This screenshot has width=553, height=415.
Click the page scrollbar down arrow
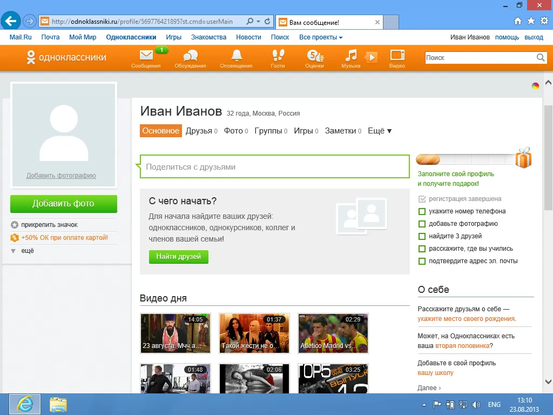tap(548, 381)
